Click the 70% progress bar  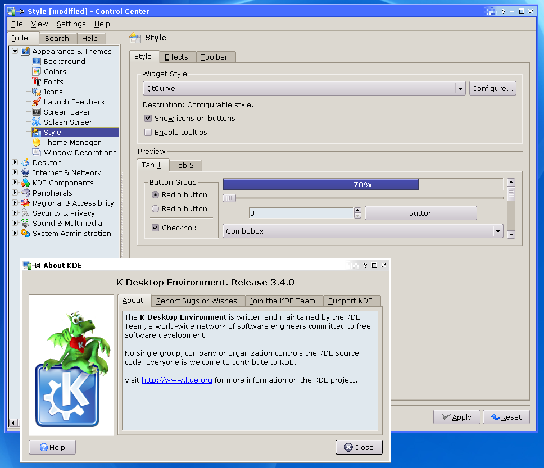point(363,185)
